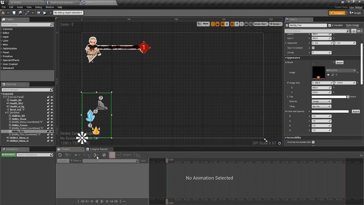Screen dimensions: 364x205
Task: Toggle visibility eye for Ability2_Mana_ui
Action: [x=52, y=141]
